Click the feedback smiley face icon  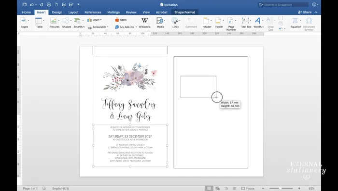pyautogui.click(x=314, y=4)
